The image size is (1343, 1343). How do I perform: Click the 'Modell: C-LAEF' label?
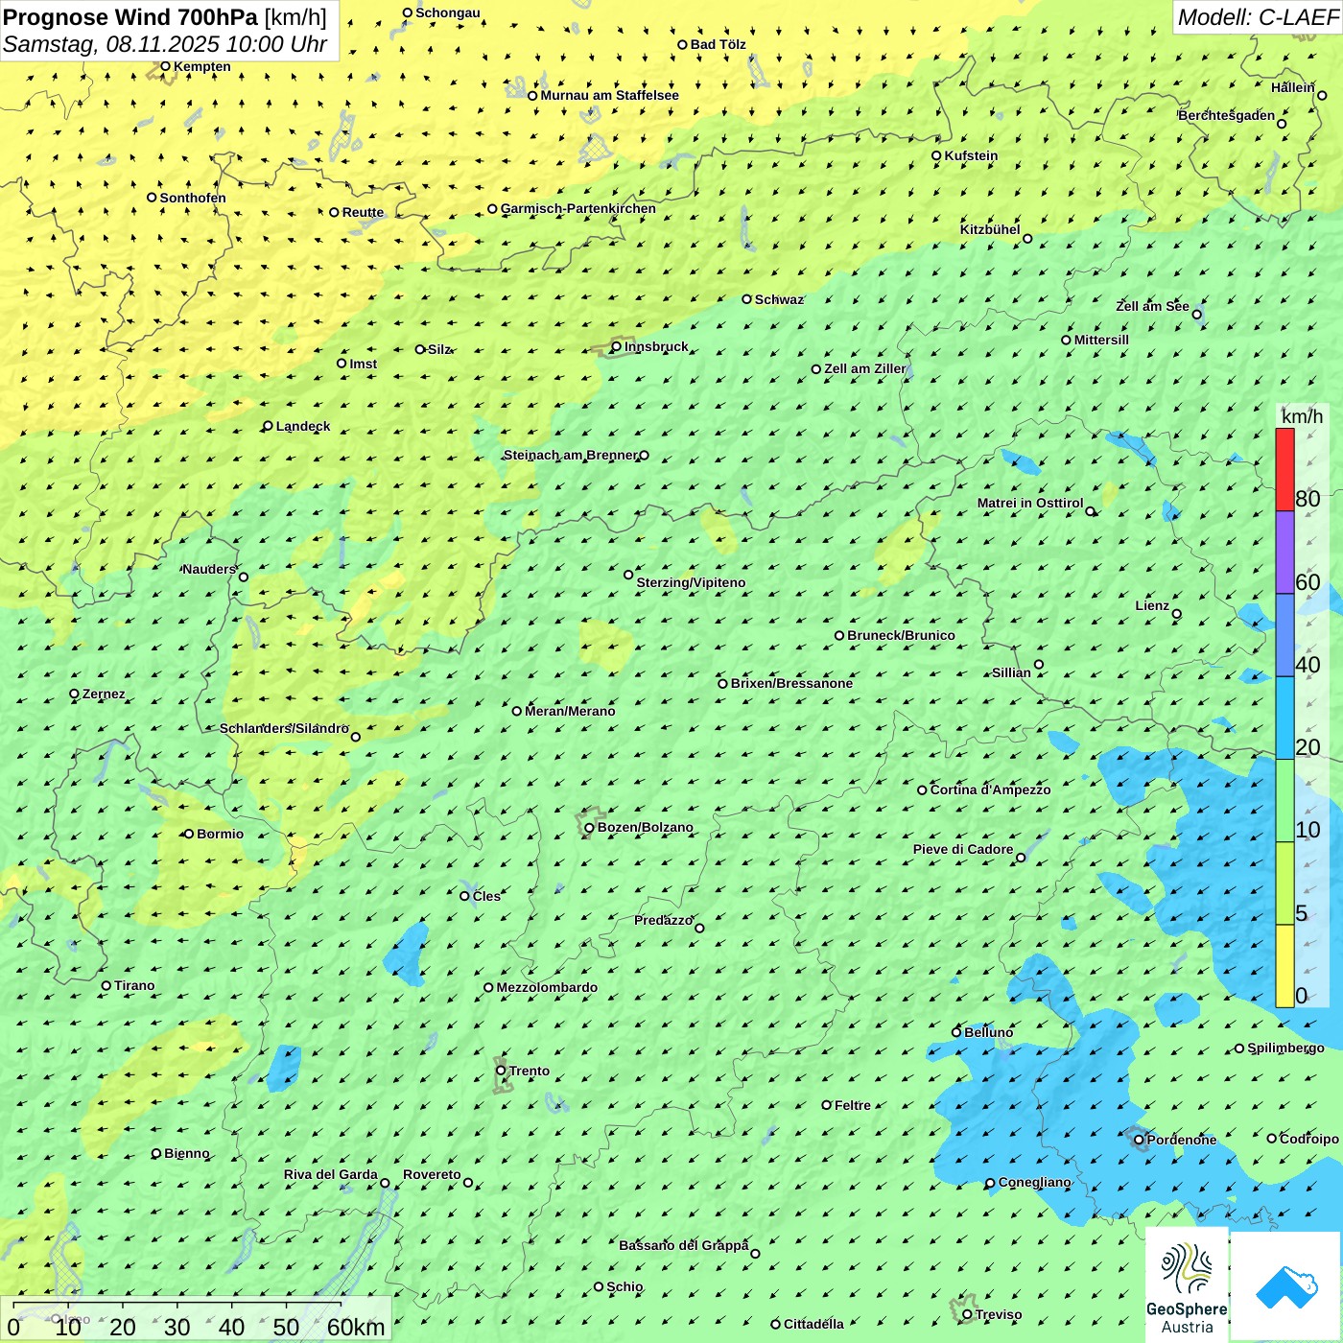point(1258,17)
